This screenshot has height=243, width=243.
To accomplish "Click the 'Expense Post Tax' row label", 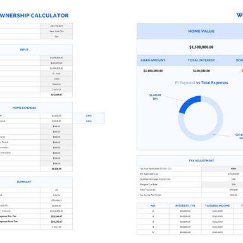I will click(x=9, y=221).
